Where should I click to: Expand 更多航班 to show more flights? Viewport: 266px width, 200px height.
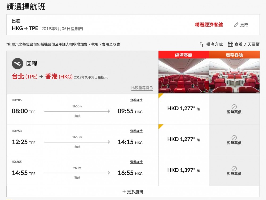133,192
